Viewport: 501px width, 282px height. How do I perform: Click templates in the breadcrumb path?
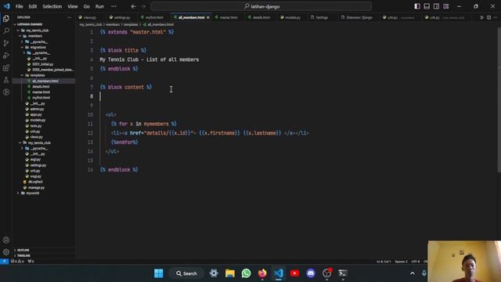[x=131, y=24]
